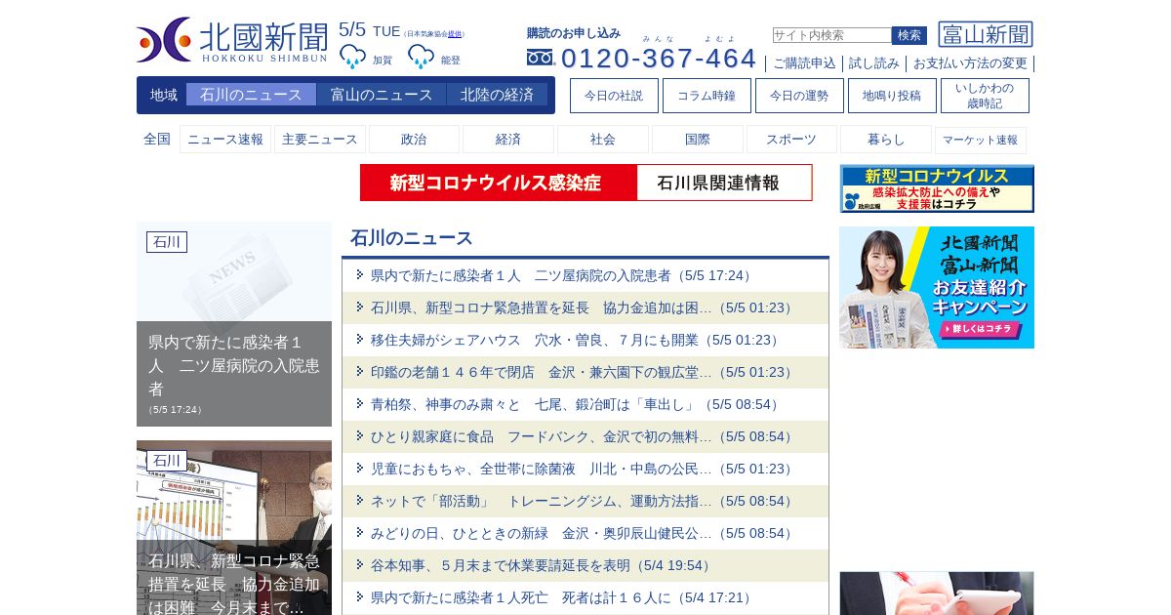Click the 新型コロナウイルス感染症 石川県関連情報 banner

pos(585,183)
